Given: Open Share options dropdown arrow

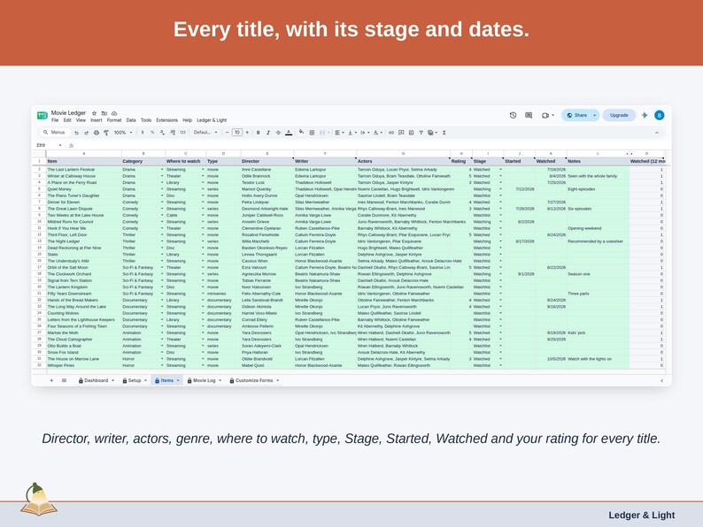Looking at the screenshot, I should click(595, 115).
